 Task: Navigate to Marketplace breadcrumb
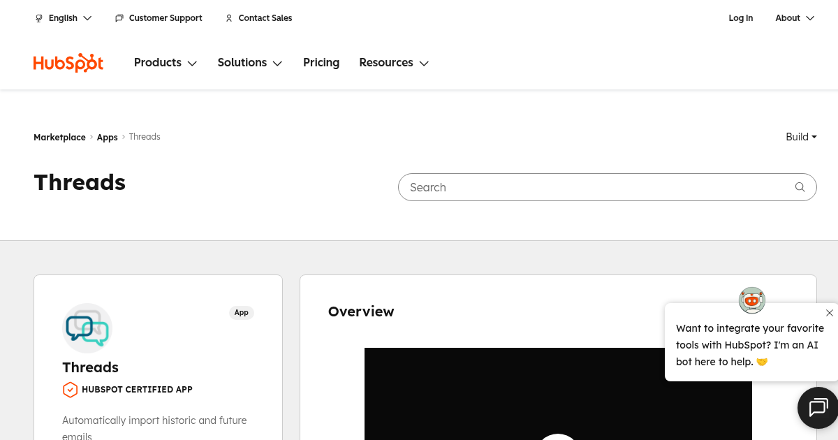(59, 138)
